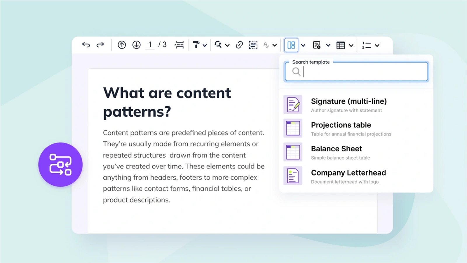Toggle the insert template button
467x263 pixels.
tap(291, 45)
